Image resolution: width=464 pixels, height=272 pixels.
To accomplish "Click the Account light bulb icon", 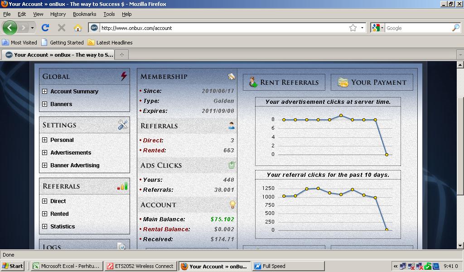I will (232, 204).
